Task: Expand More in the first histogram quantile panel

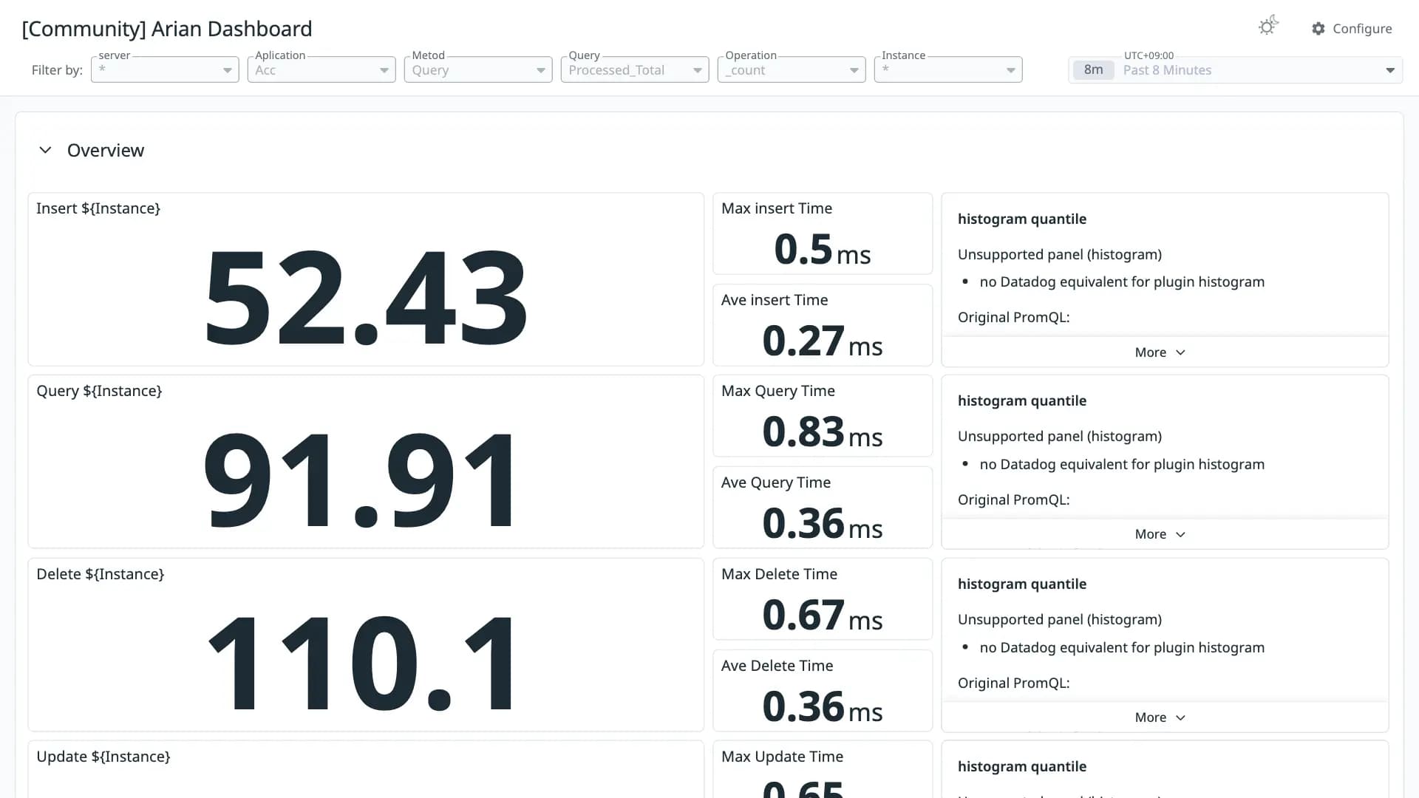Action: pos(1160,352)
